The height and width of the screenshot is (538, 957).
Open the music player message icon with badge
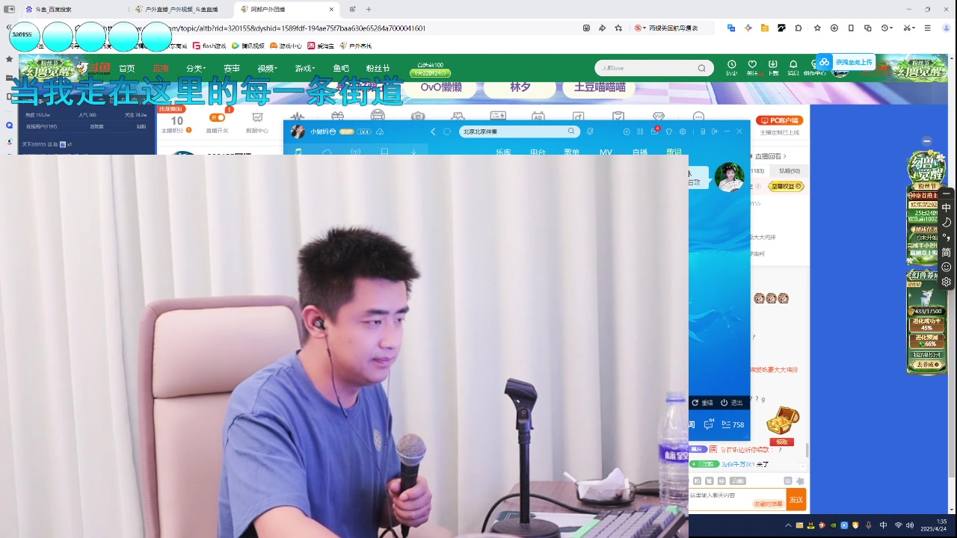click(654, 132)
